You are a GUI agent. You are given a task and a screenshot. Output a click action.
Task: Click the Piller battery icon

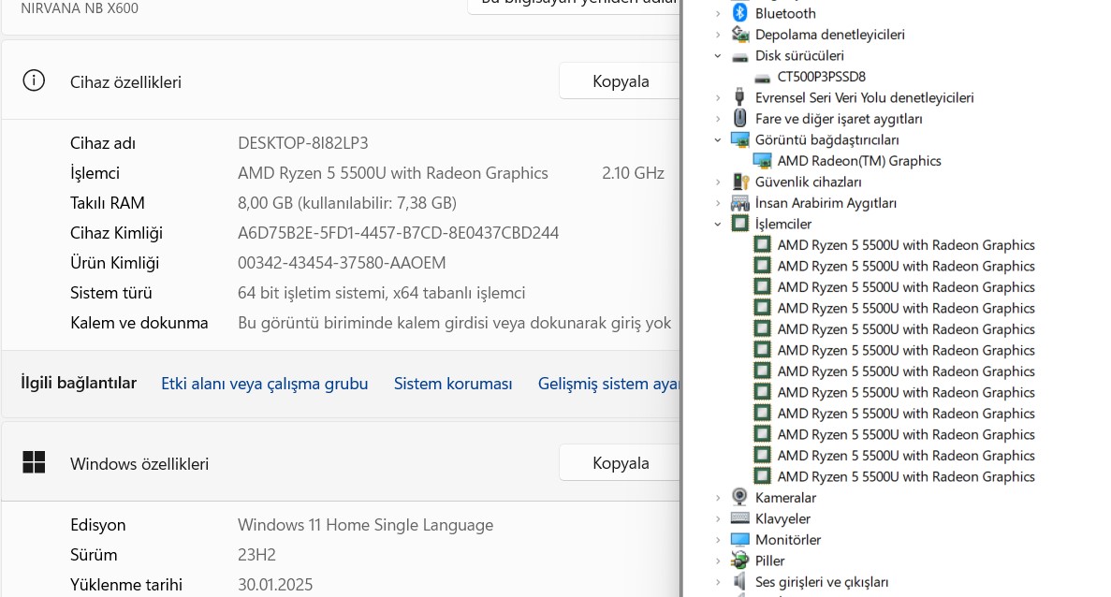tap(739, 561)
